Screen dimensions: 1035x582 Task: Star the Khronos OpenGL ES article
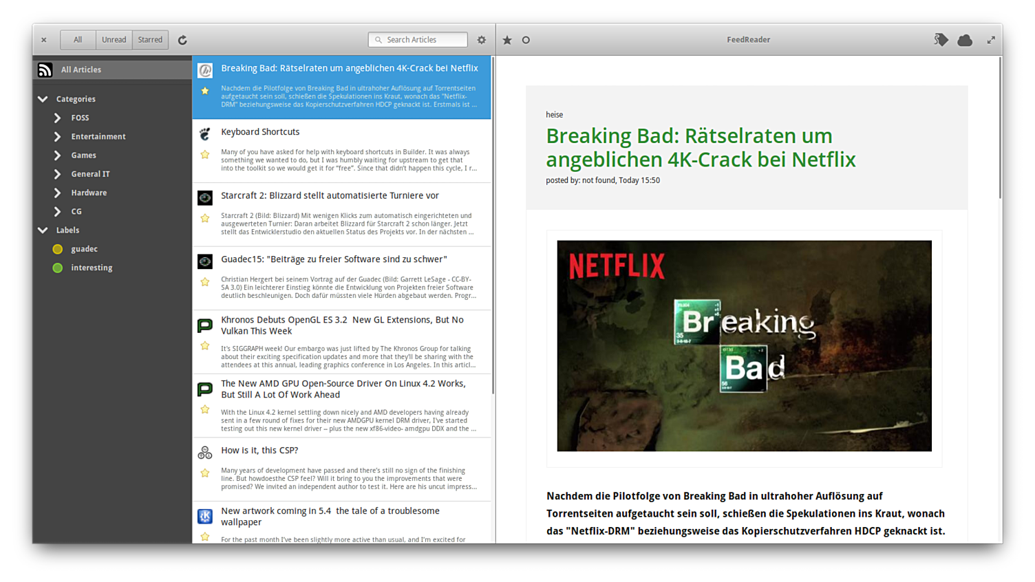tap(205, 346)
